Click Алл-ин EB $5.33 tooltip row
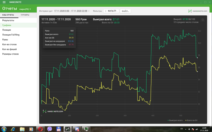This screenshot has height=132, width=212. (x=59, y=38)
